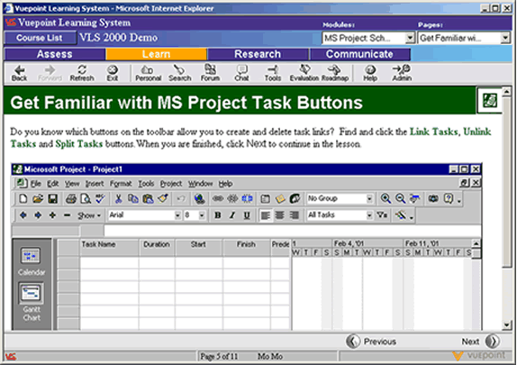This screenshot has height=365, width=517.
Task: Click the Task Notes icon
Action: point(280,198)
